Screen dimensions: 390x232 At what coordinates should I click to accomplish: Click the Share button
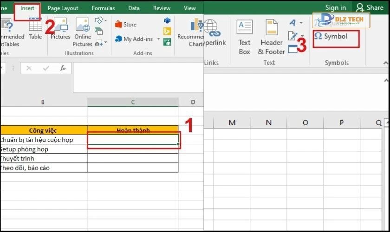370,7
